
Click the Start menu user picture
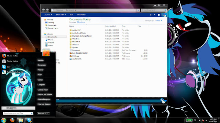[x=46, y=52]
